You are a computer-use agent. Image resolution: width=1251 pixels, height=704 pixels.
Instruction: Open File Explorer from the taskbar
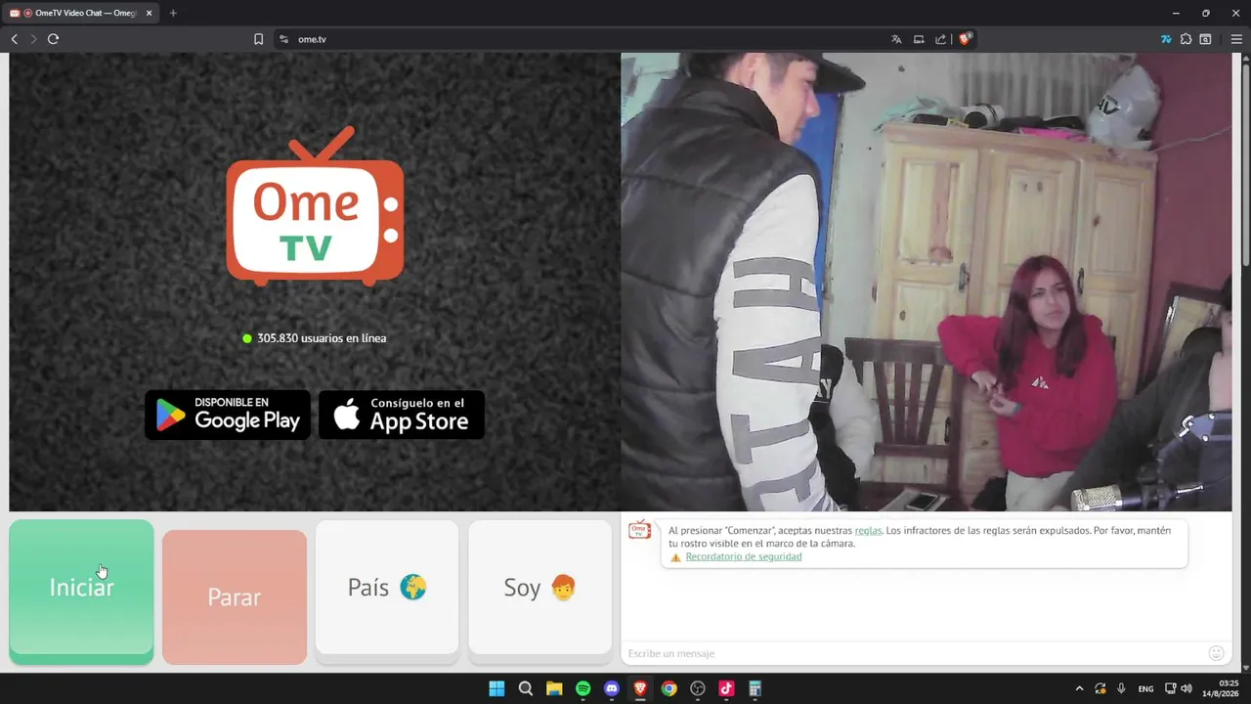554,688
